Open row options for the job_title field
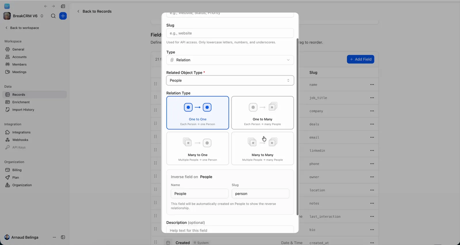Screen dimensions: 460x245 click(x=372, y=98)
